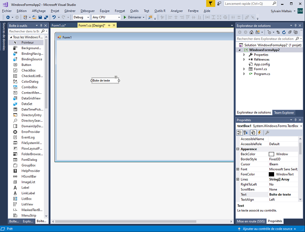The image size is (305, 232).
Task: Click the Save All toolbar icon
Action: pyautogui.click(x=45, y=18)
